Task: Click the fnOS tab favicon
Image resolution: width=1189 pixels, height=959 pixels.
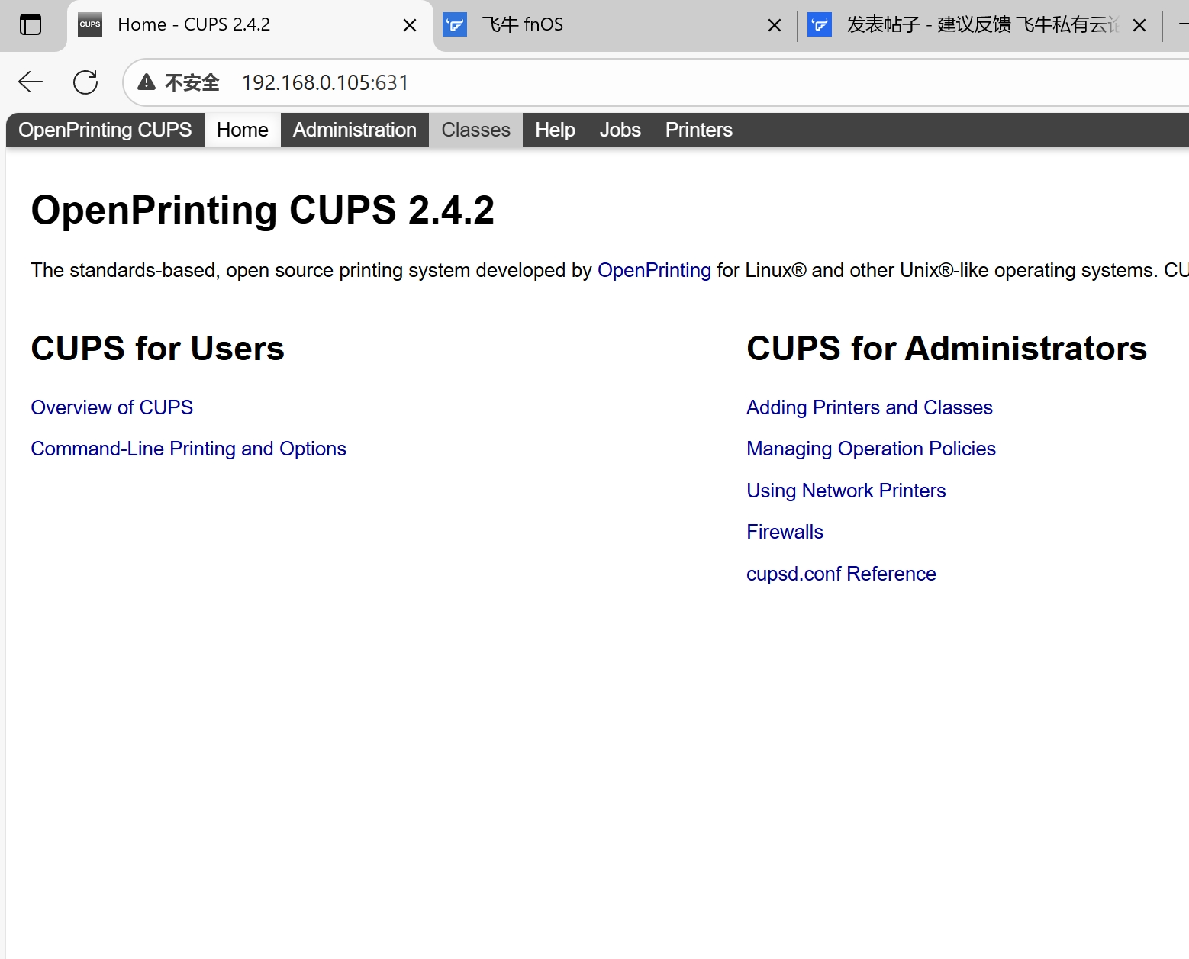Action: coord(455,25)
